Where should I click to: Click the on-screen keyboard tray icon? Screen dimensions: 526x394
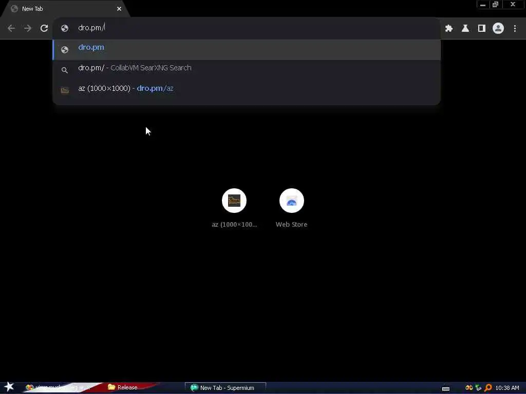[446, 388]
